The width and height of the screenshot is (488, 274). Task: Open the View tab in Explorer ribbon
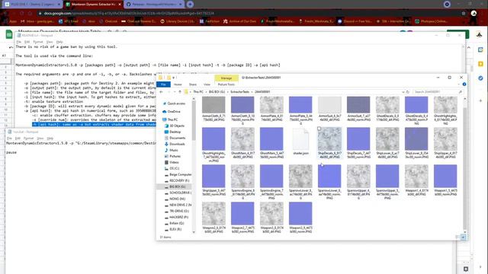click(x=207, y=84)
